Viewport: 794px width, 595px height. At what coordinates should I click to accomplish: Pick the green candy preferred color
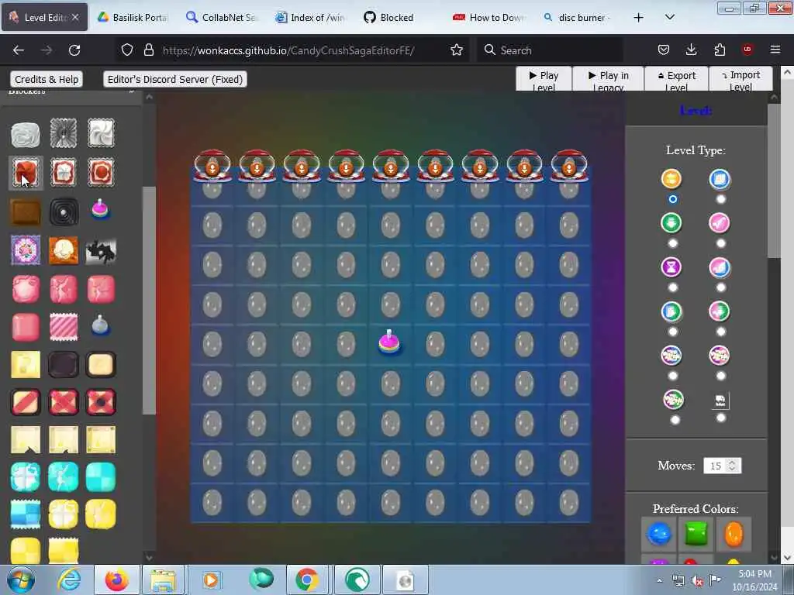696,534
